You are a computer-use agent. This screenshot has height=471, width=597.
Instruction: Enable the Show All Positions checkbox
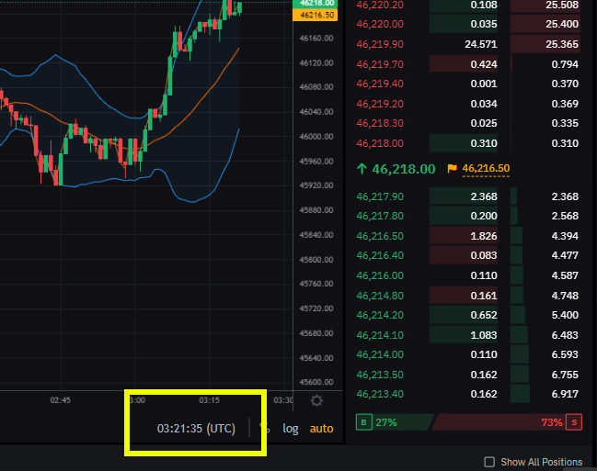click(x=489, y=462)
